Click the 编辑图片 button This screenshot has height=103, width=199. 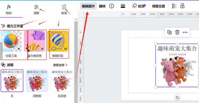88,6
